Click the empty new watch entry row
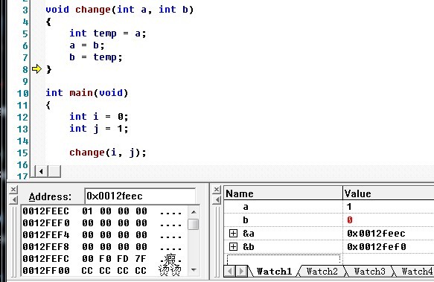The height and width of the screenshot is (282, 434). 284,260
